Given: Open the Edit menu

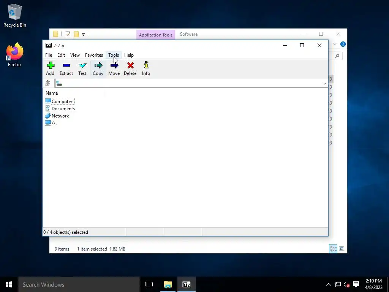Looking at the screenshot, I should (61, 55).
